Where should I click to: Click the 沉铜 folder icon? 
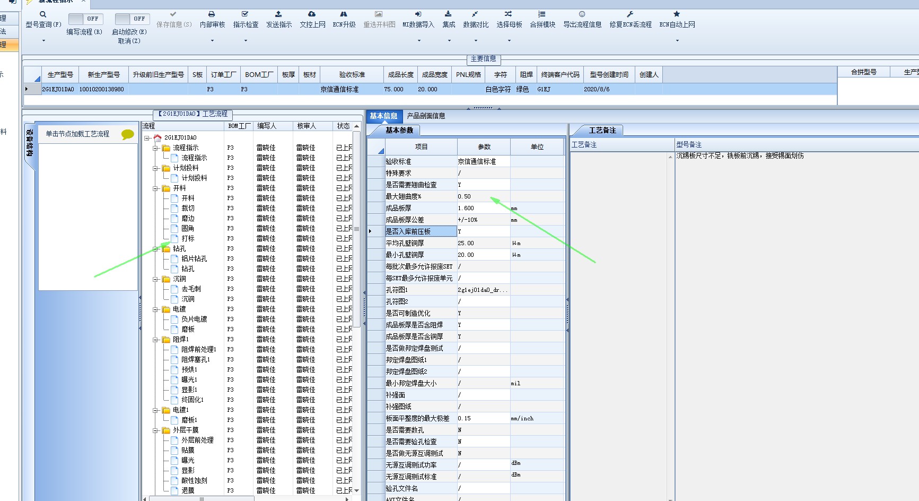(167, 279)
